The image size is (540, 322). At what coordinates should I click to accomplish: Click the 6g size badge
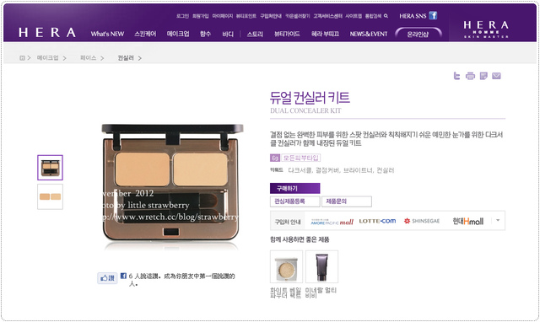[x=275, y=158]
